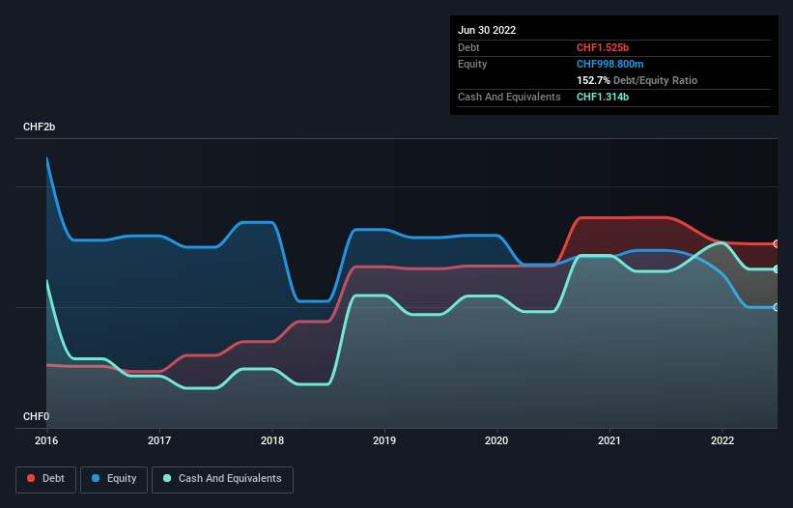This screenshot has width=793, height=508.
Task: Click the CHF0 axis label
Action: [37, 416]
